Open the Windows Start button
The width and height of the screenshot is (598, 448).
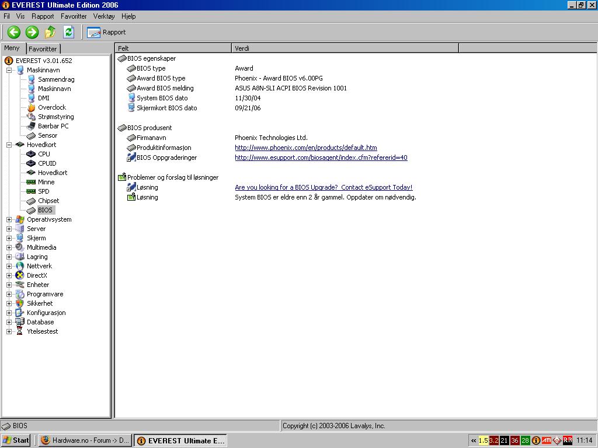tap(16, 440)
